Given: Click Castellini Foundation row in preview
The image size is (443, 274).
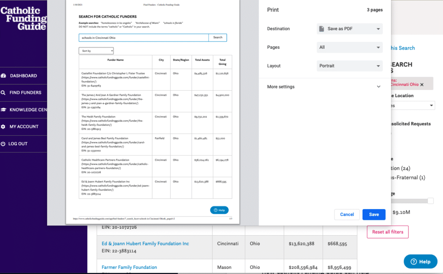Looking at the screenshot, I should coord(155,80).
